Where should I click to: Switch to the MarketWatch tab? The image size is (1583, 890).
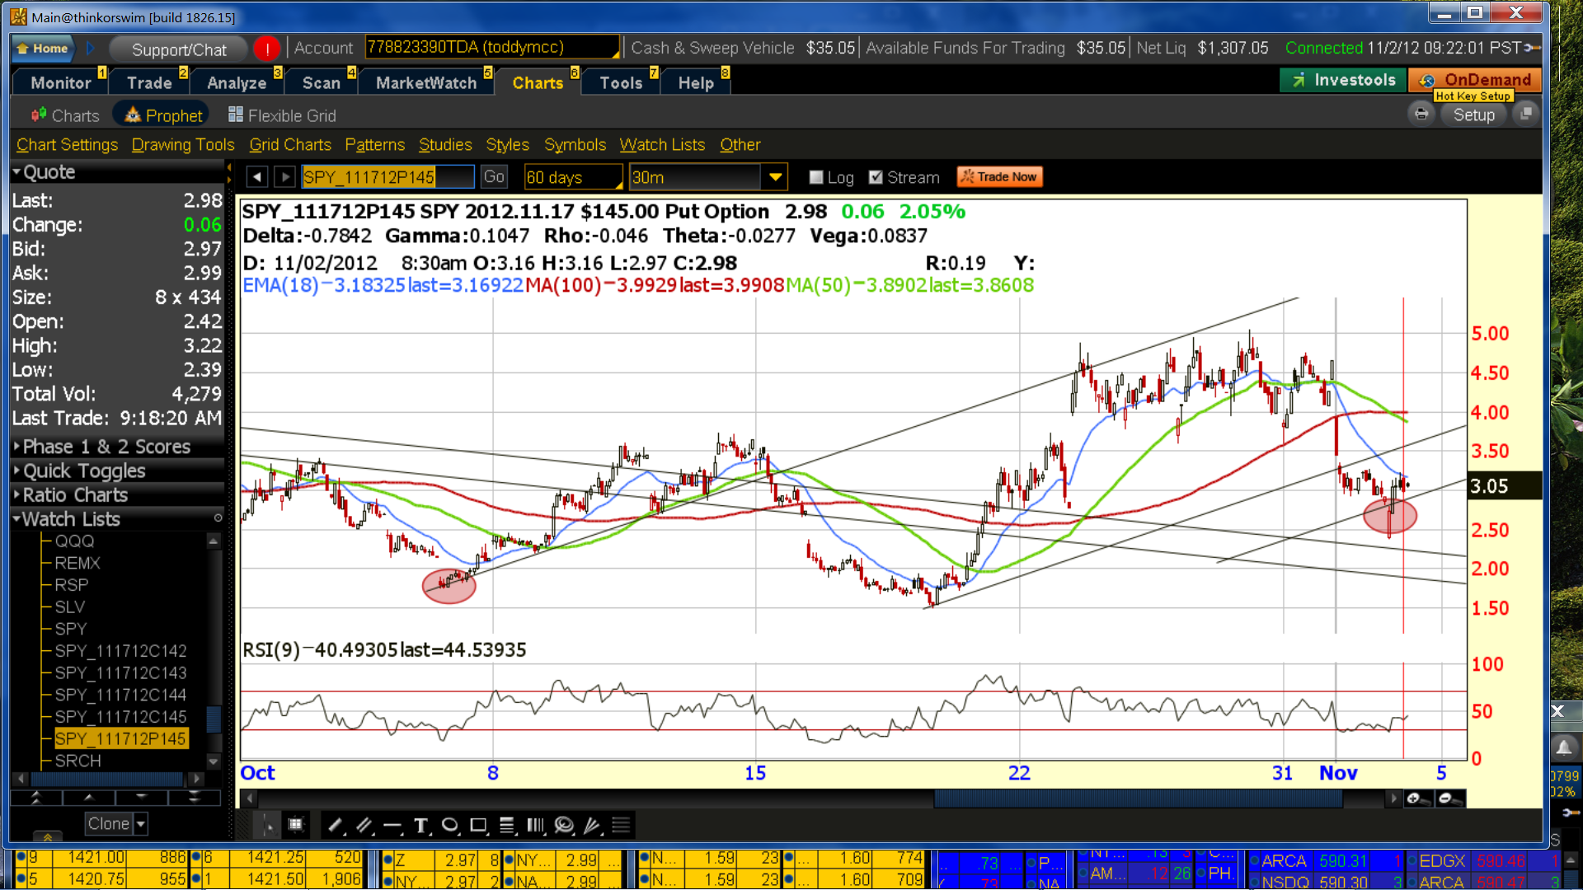click(426, 82)
